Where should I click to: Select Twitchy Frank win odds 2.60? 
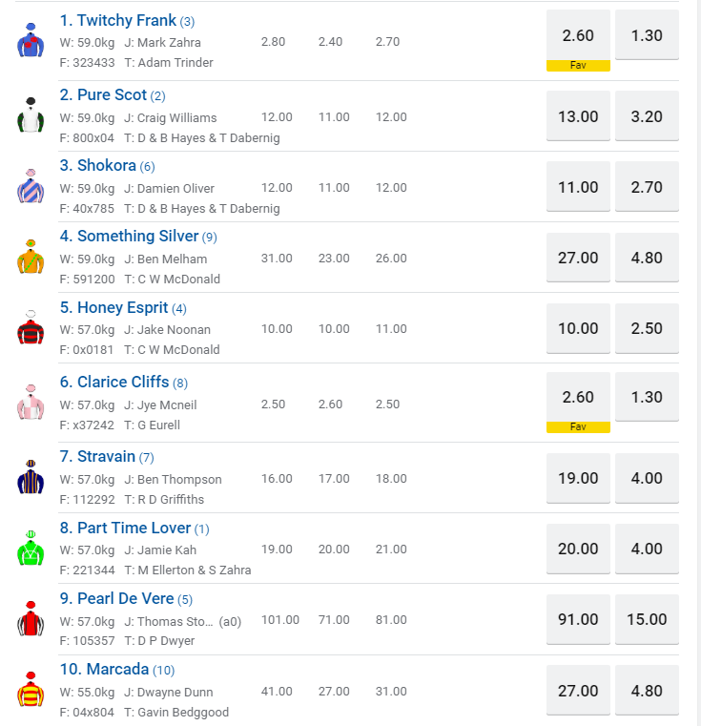(x=578, y=35)
